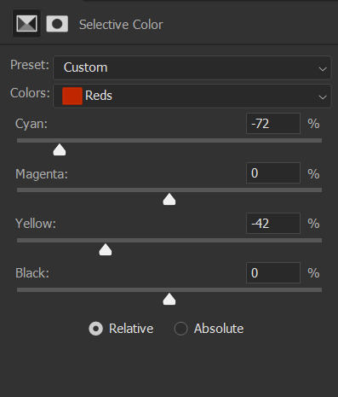Open the Preset dropdown

[x=192, y=67]
